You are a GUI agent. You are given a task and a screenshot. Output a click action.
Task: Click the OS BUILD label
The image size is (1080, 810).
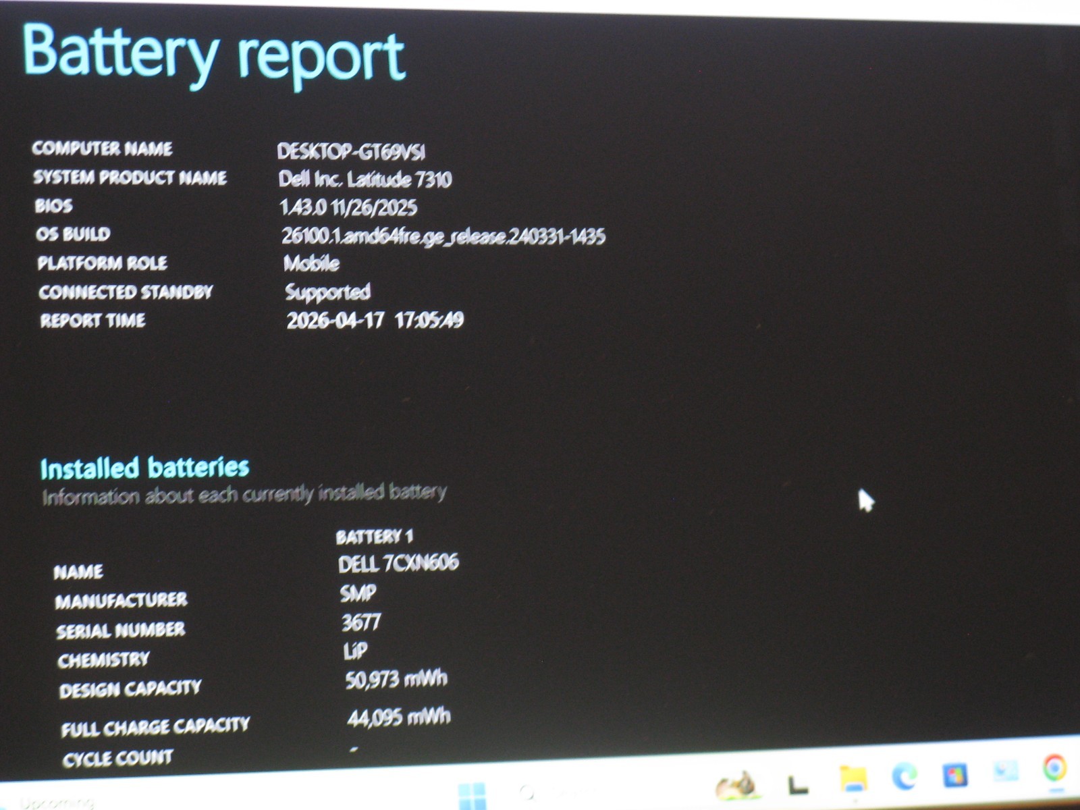pyautogui.click(x=73, y=234)
